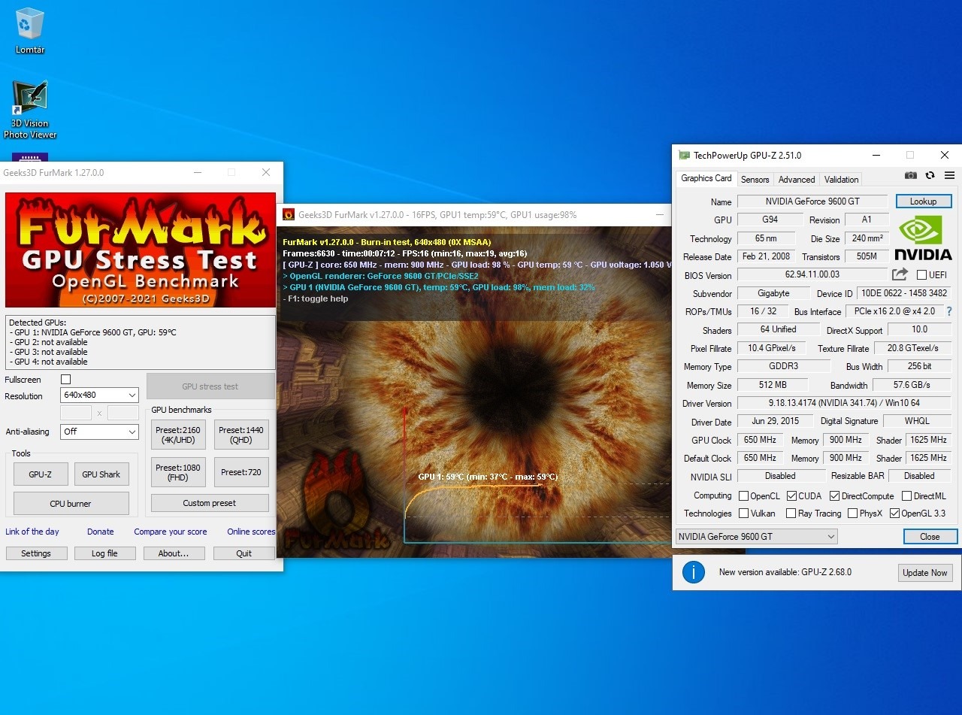962x715 pixels.
Task: Open FurMark Settings
Action: coord(35,553)
